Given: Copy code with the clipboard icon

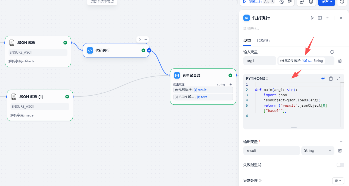Looking at the screenshot, I should coord(331,79).
